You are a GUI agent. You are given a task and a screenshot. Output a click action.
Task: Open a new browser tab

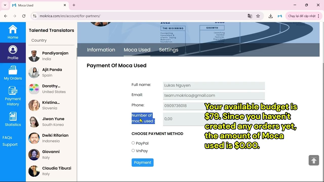74,5
